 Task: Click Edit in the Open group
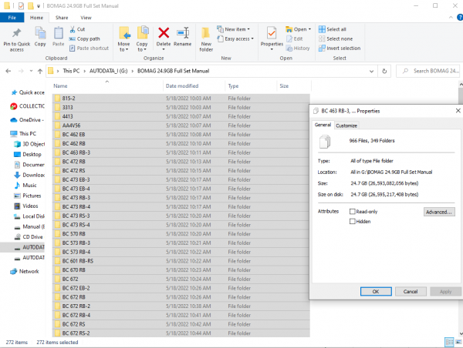[x=295, y=38]
